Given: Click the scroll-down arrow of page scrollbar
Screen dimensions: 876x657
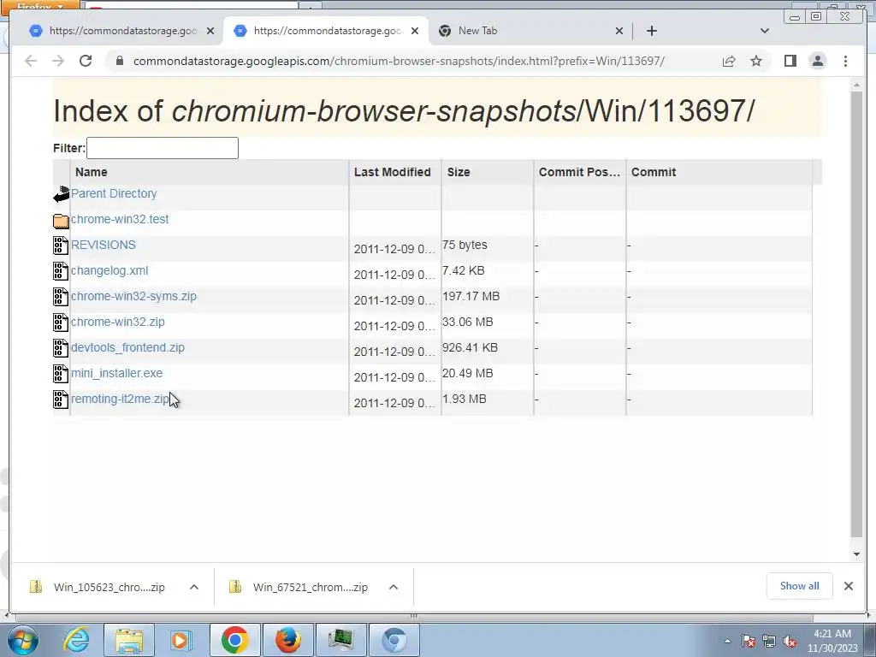Looking at the screenshot, I should (x=856, y=554).
